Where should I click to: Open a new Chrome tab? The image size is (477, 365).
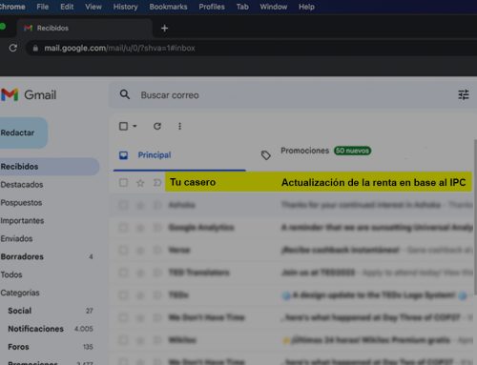(164, 29)
